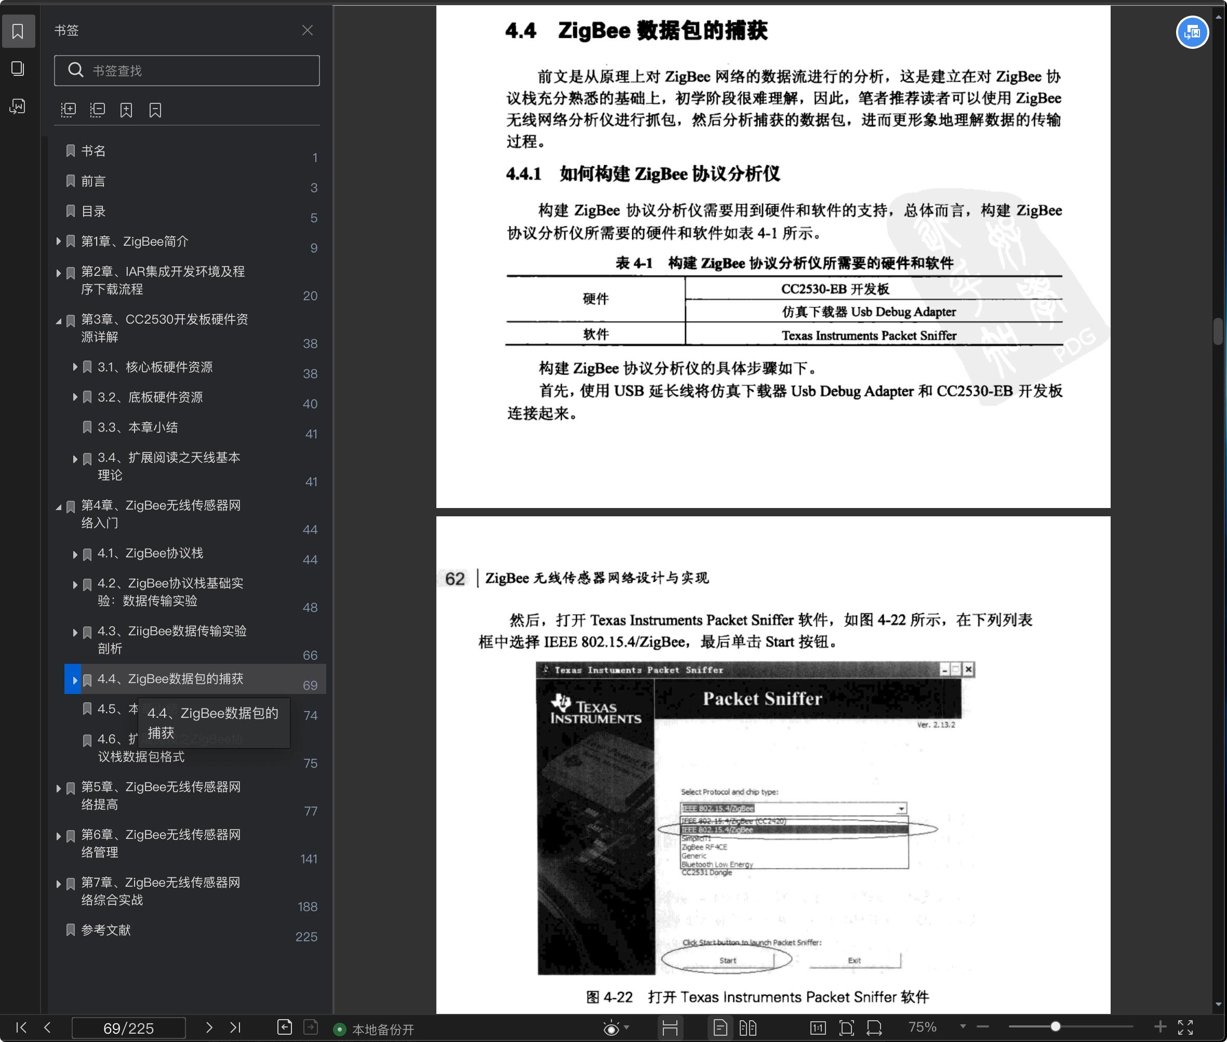Expand 第5章、ZigBee无线传感器网络提高 bookmark
Screen dimensions: 1227x1042
(59, 789)
